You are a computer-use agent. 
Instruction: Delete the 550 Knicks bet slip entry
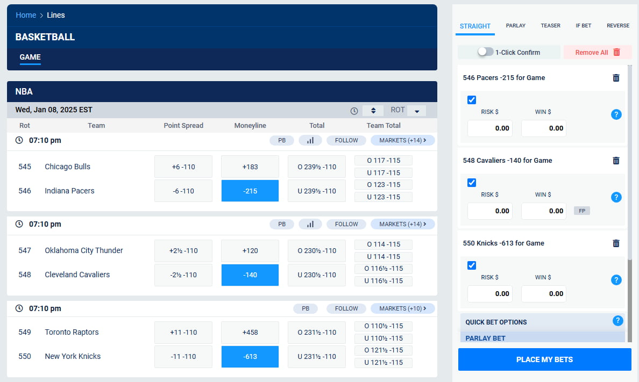616,243
